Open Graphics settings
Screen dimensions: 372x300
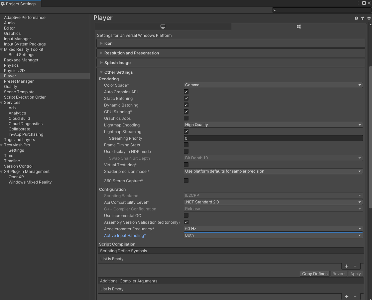point(12,34)
